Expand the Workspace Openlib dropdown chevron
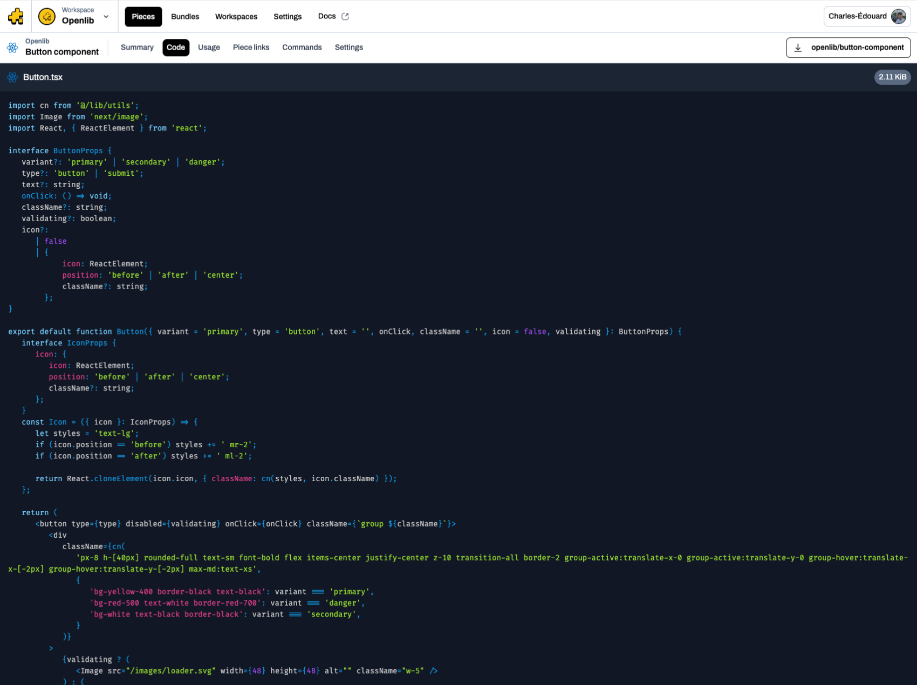The width and height of the screenshot is (917, 685). 106,16
